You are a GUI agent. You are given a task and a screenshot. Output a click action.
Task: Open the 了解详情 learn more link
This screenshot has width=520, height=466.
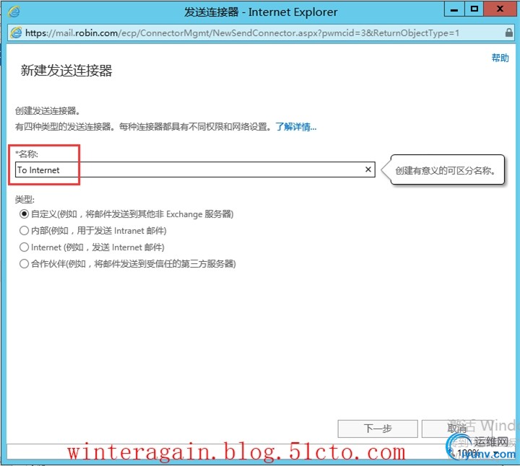[296, 127]
